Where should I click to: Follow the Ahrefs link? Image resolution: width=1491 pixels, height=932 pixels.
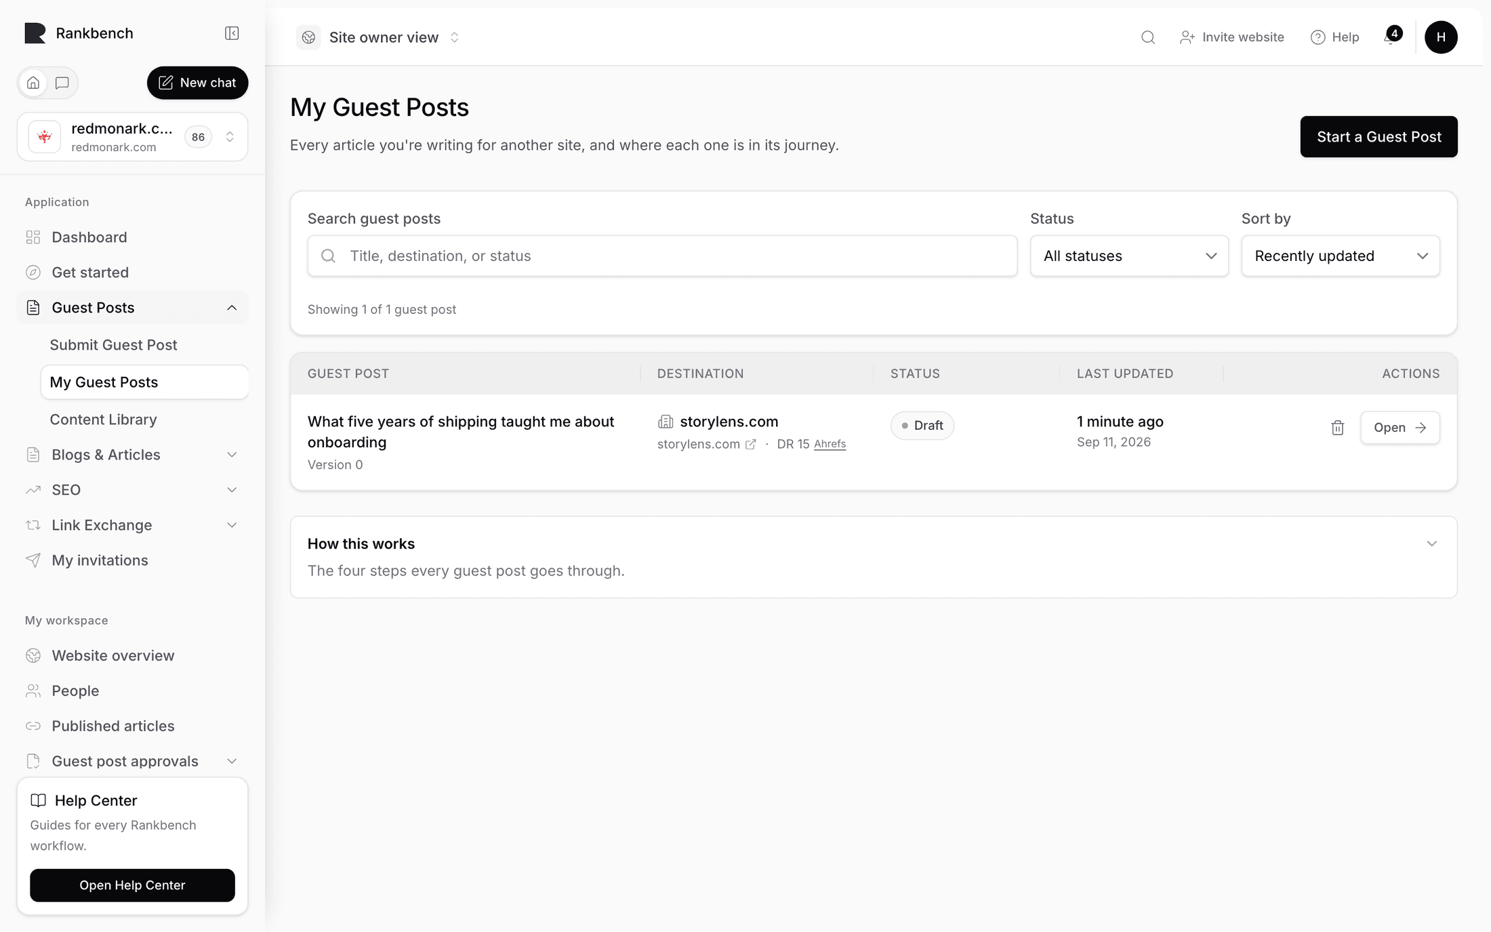click(x=830, y=444)
